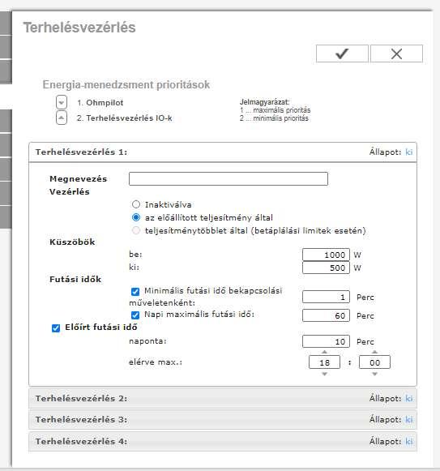Decrease minutes value with down arrow
Viewport: 440px width, 471px height.
coord(374,374)
